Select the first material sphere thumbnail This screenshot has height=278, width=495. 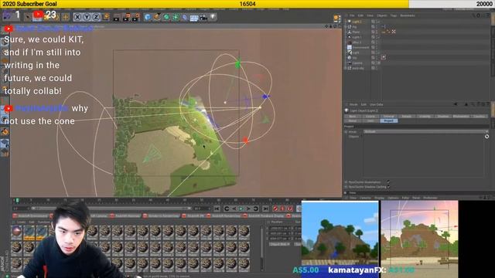[16, 232]
